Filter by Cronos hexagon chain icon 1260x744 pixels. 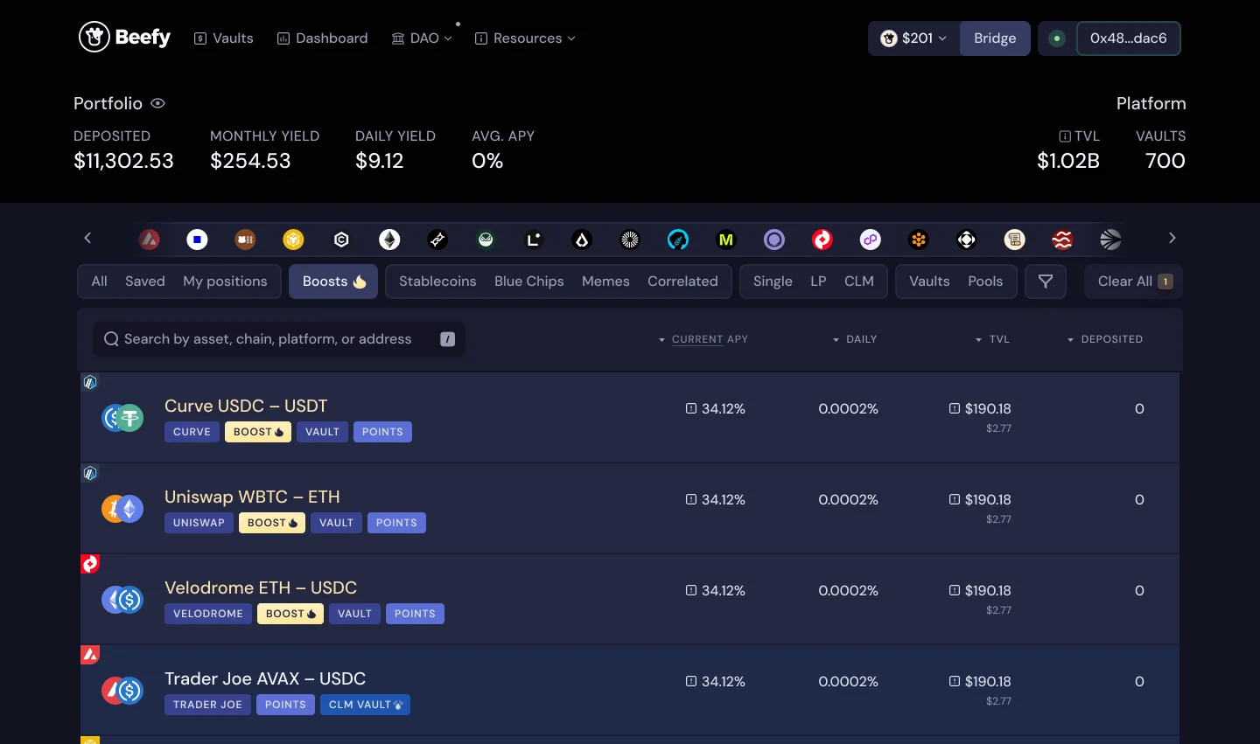click(x=341, y=239)
